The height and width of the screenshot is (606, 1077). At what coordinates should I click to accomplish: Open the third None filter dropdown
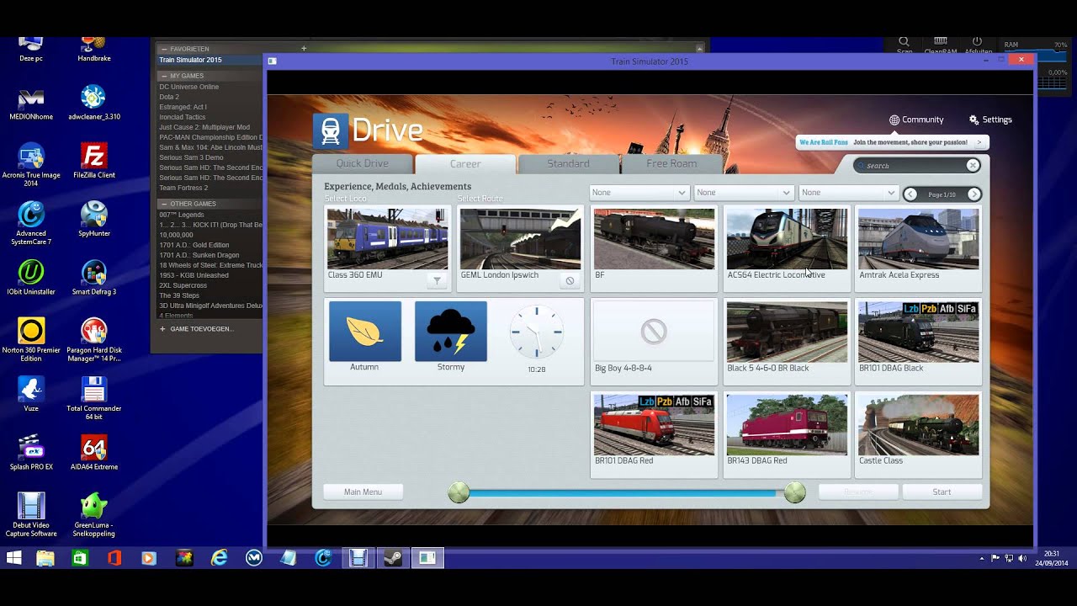pyautogui.click(x=848, y=193)
